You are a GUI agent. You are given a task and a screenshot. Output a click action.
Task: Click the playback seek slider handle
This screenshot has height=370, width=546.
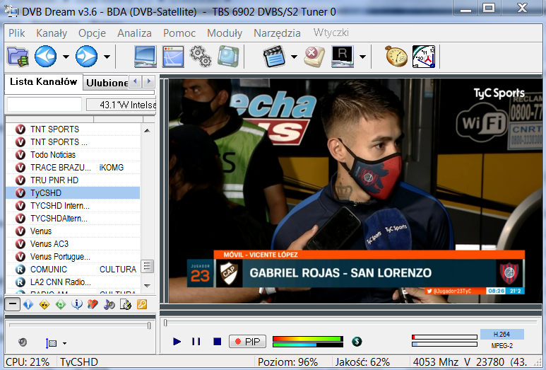165,323
